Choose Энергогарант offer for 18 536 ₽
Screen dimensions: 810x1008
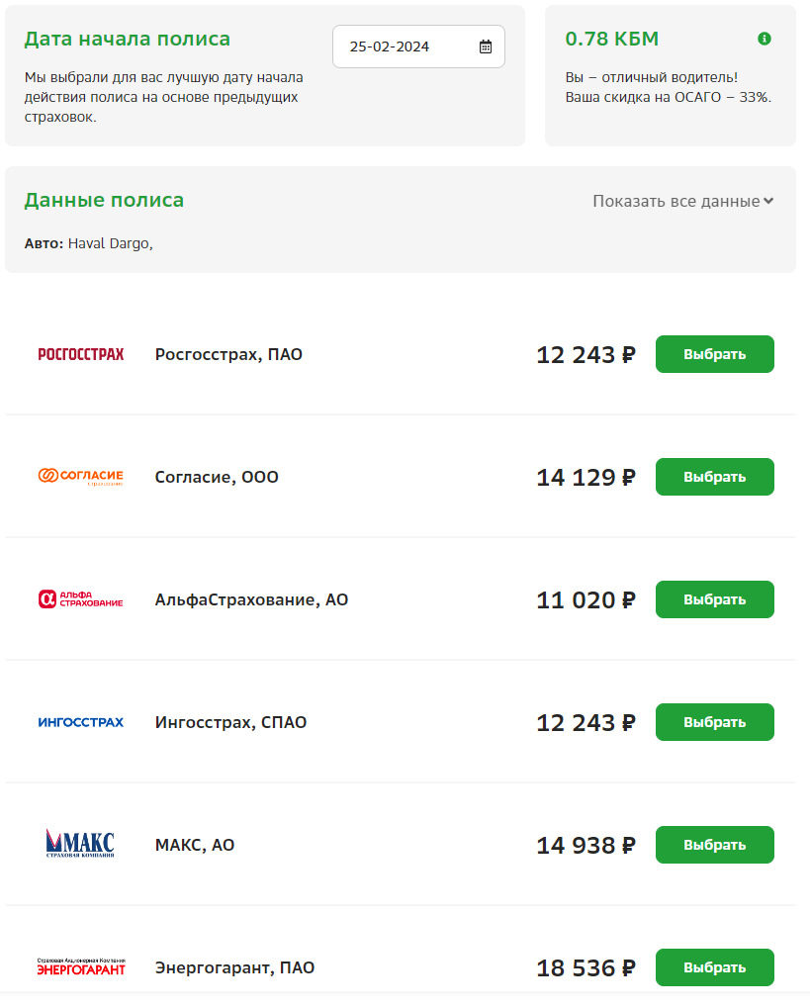point(714,967)
